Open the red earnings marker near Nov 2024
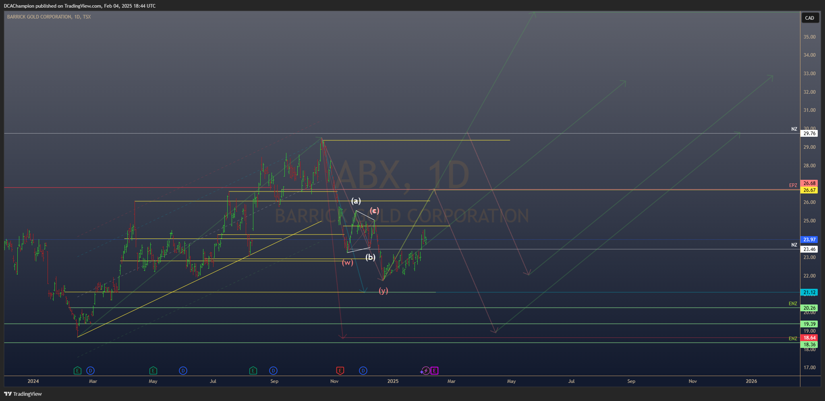This screenshot has height=401, width=825. (340, 370)
